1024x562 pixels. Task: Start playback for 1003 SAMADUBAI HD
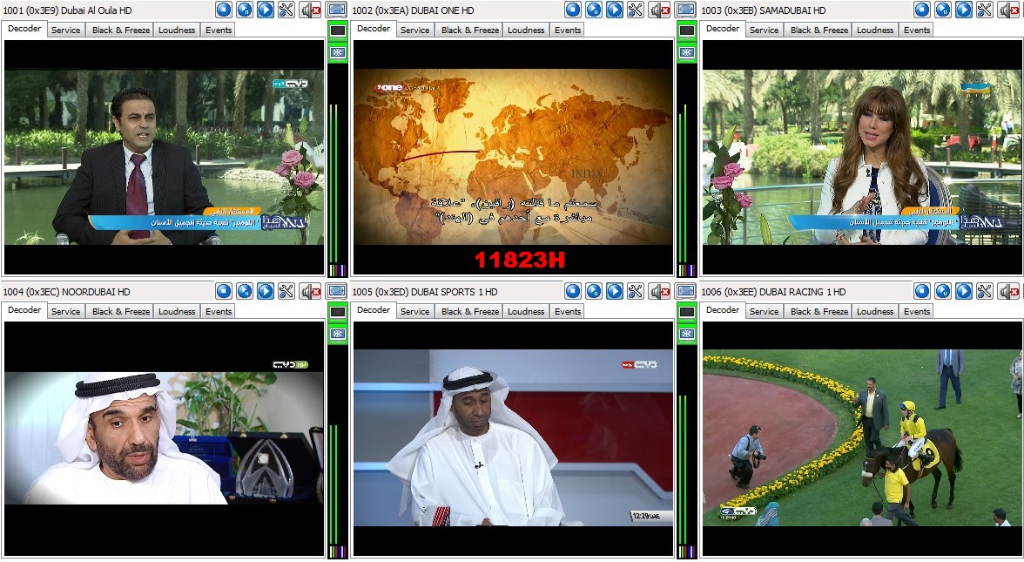point(964,10)
